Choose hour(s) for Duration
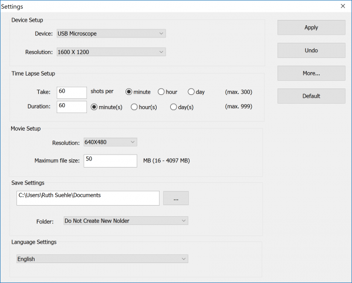This screenshot has width=352, height=283. (134, 107)
